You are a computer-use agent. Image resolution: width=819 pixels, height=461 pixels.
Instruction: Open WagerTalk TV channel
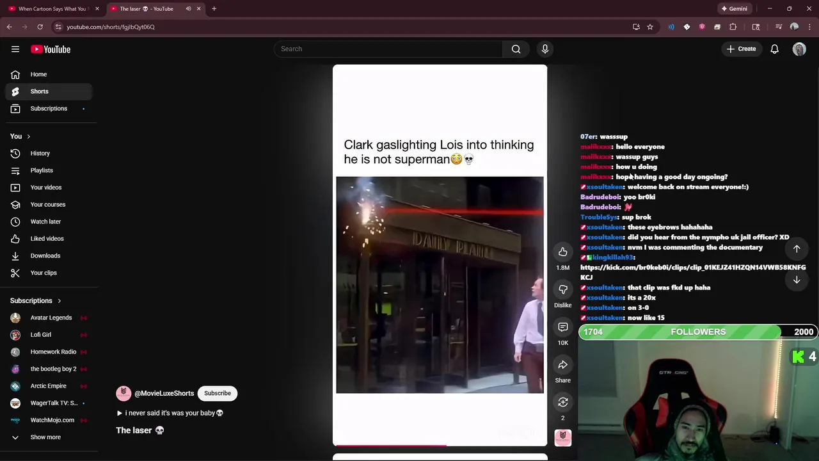click(49, 403)
